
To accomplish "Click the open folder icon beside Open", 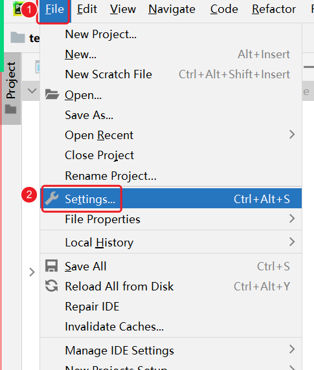I will tap(52, 94).
